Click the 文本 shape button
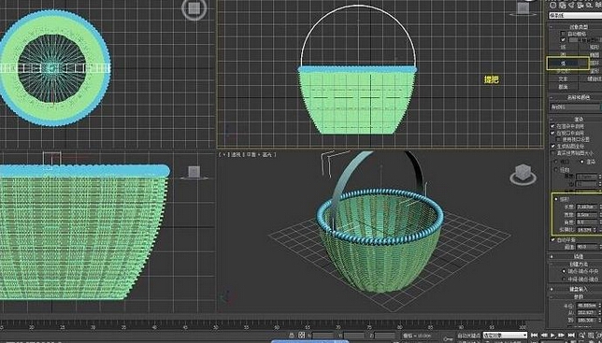 564,79
